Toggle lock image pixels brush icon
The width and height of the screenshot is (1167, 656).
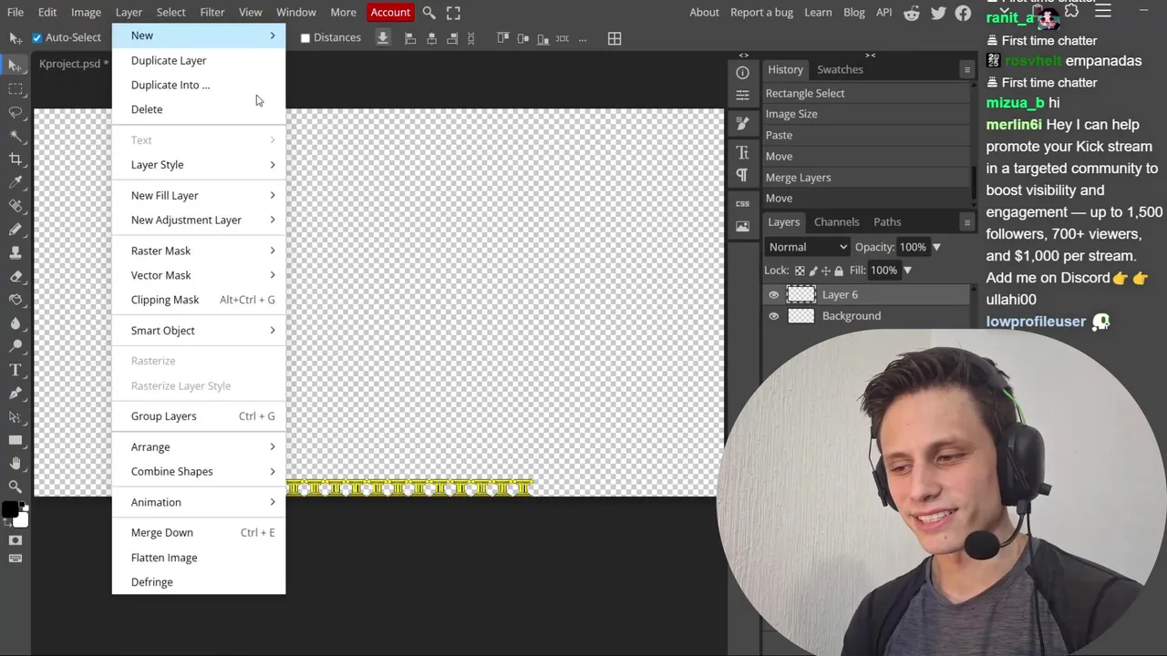point(813,271)
